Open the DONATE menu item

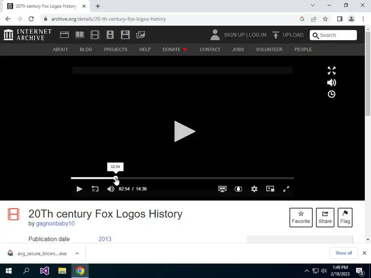175,49
